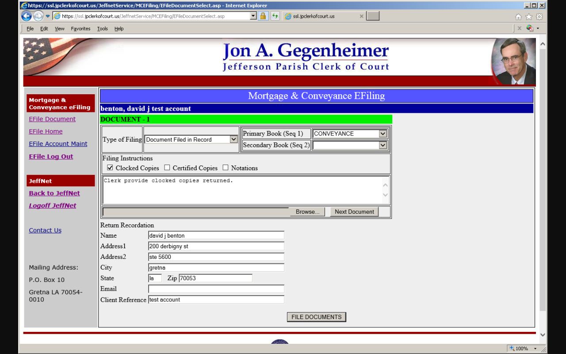
Task: Click the Client Reference field
Action: 216,300
